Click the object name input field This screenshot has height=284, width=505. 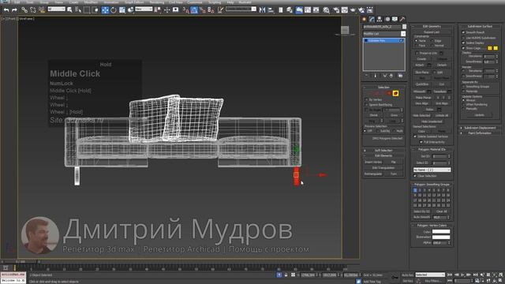pyautogui.click(x=382, y=27)
